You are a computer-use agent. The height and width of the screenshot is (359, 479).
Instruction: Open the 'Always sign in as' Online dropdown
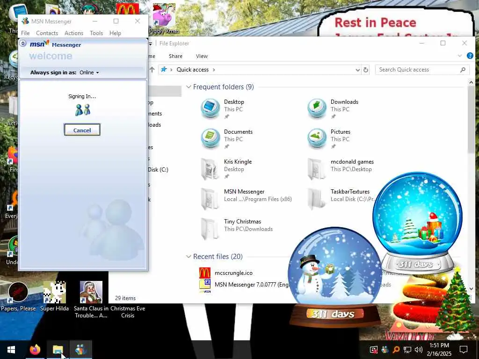tap(89, 72)
